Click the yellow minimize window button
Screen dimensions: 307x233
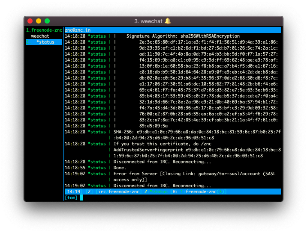click(39, 21)
